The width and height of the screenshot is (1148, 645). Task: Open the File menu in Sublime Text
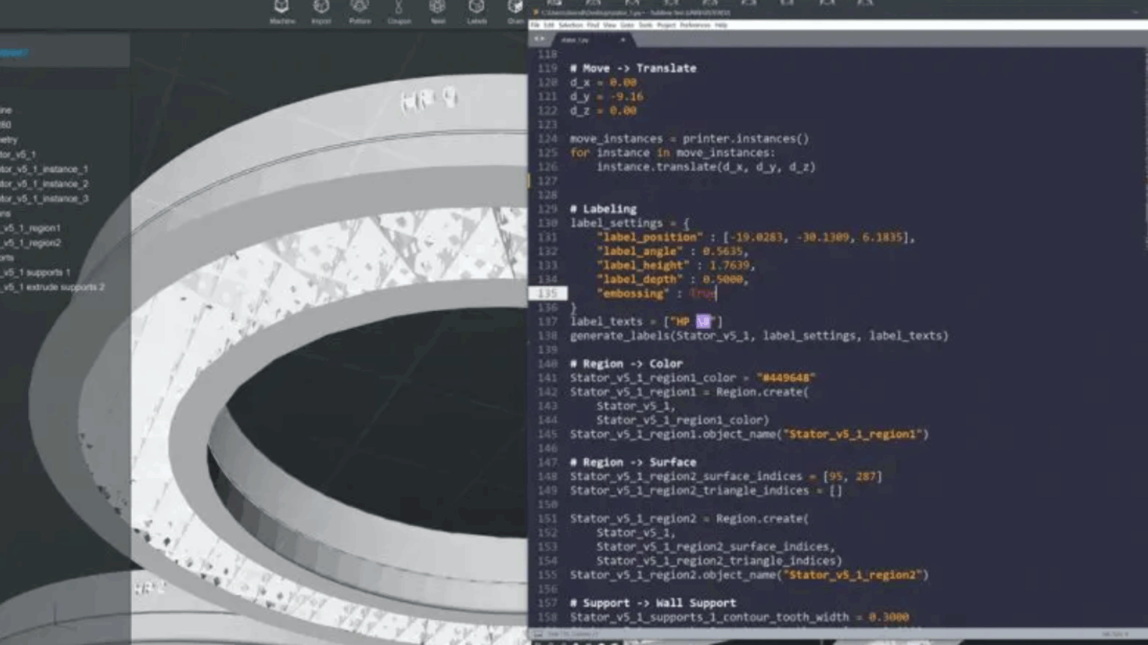pos(536,25)
